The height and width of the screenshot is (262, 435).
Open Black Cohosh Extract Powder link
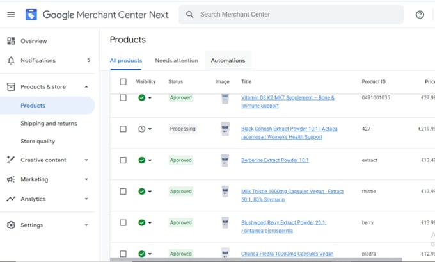(289, 133)
